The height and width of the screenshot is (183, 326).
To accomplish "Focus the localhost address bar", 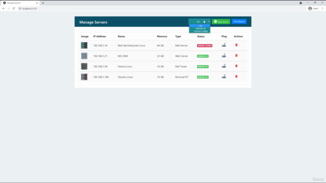I will point(162,9).
